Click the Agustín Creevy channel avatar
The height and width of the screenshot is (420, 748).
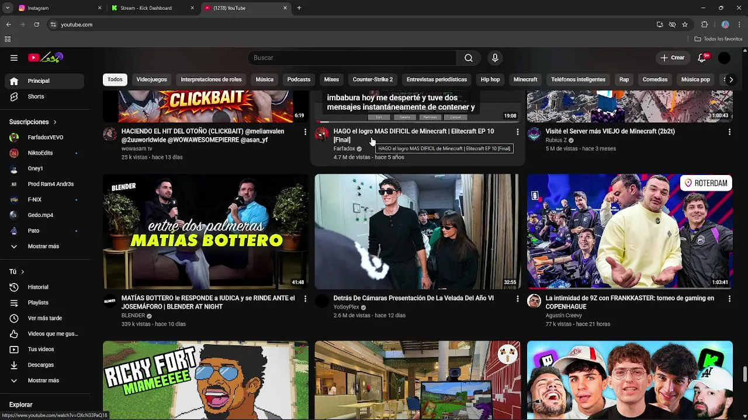click(x=534, y=301)
